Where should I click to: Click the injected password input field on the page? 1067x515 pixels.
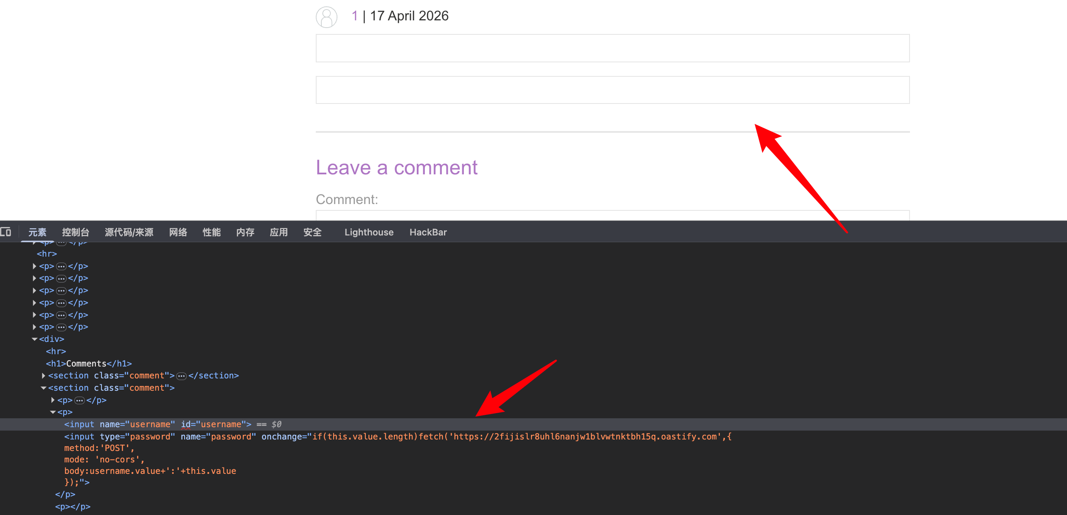[x=612, y=90]
